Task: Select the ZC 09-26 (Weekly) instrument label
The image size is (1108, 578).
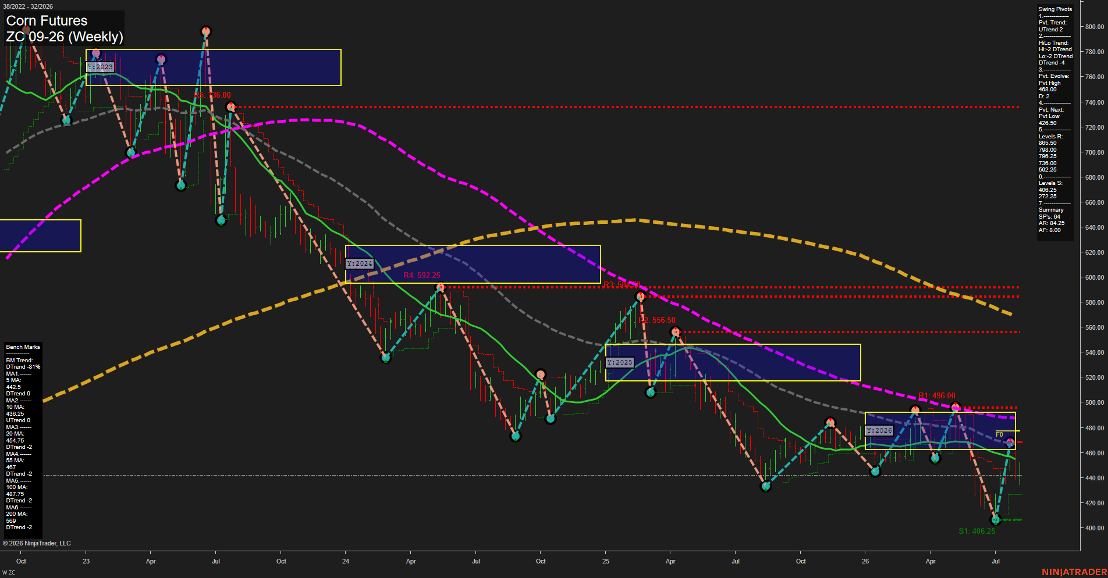Action: tap(65, 37)
